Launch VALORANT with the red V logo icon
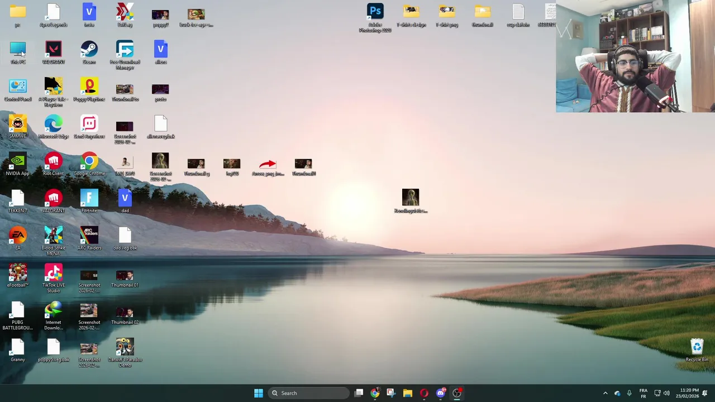 (53, 53)
